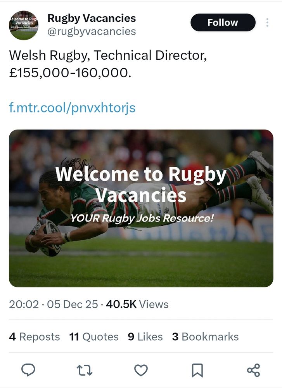Click the reply speech bubble icon
Image resolution: width=282 pixels, height=388 pixels.
point(28,370)
